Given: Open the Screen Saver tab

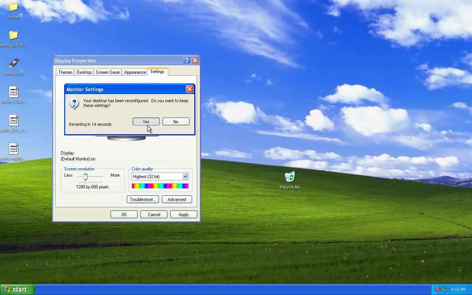Looking at the screenshot, I should 108,72.
